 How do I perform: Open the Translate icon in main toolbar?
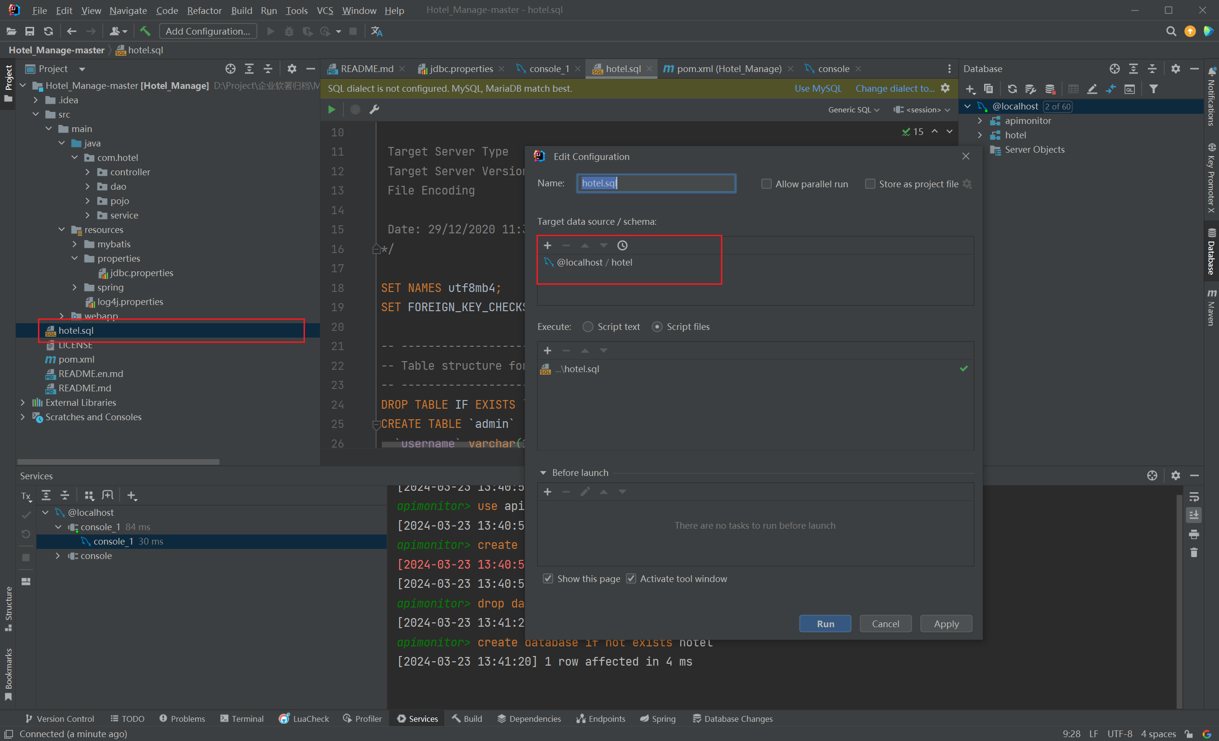tap(377, 31)
